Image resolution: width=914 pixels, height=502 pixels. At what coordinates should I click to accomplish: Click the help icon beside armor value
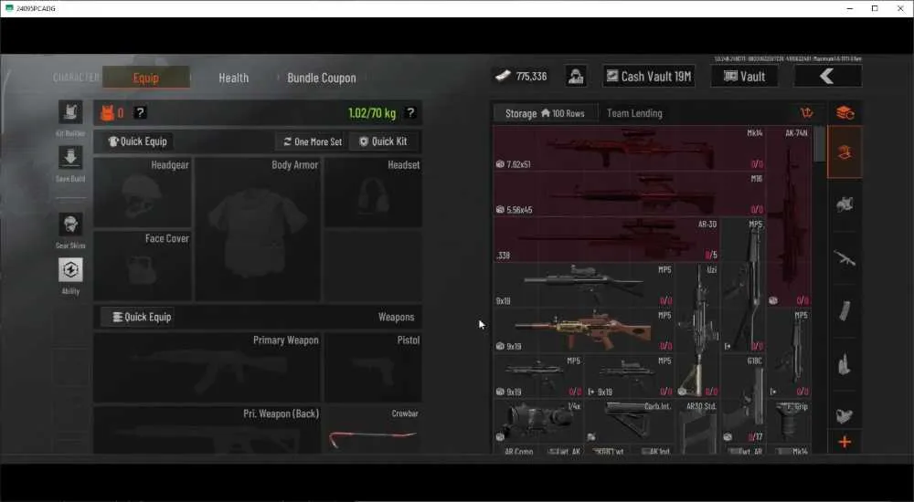[140, 112]
